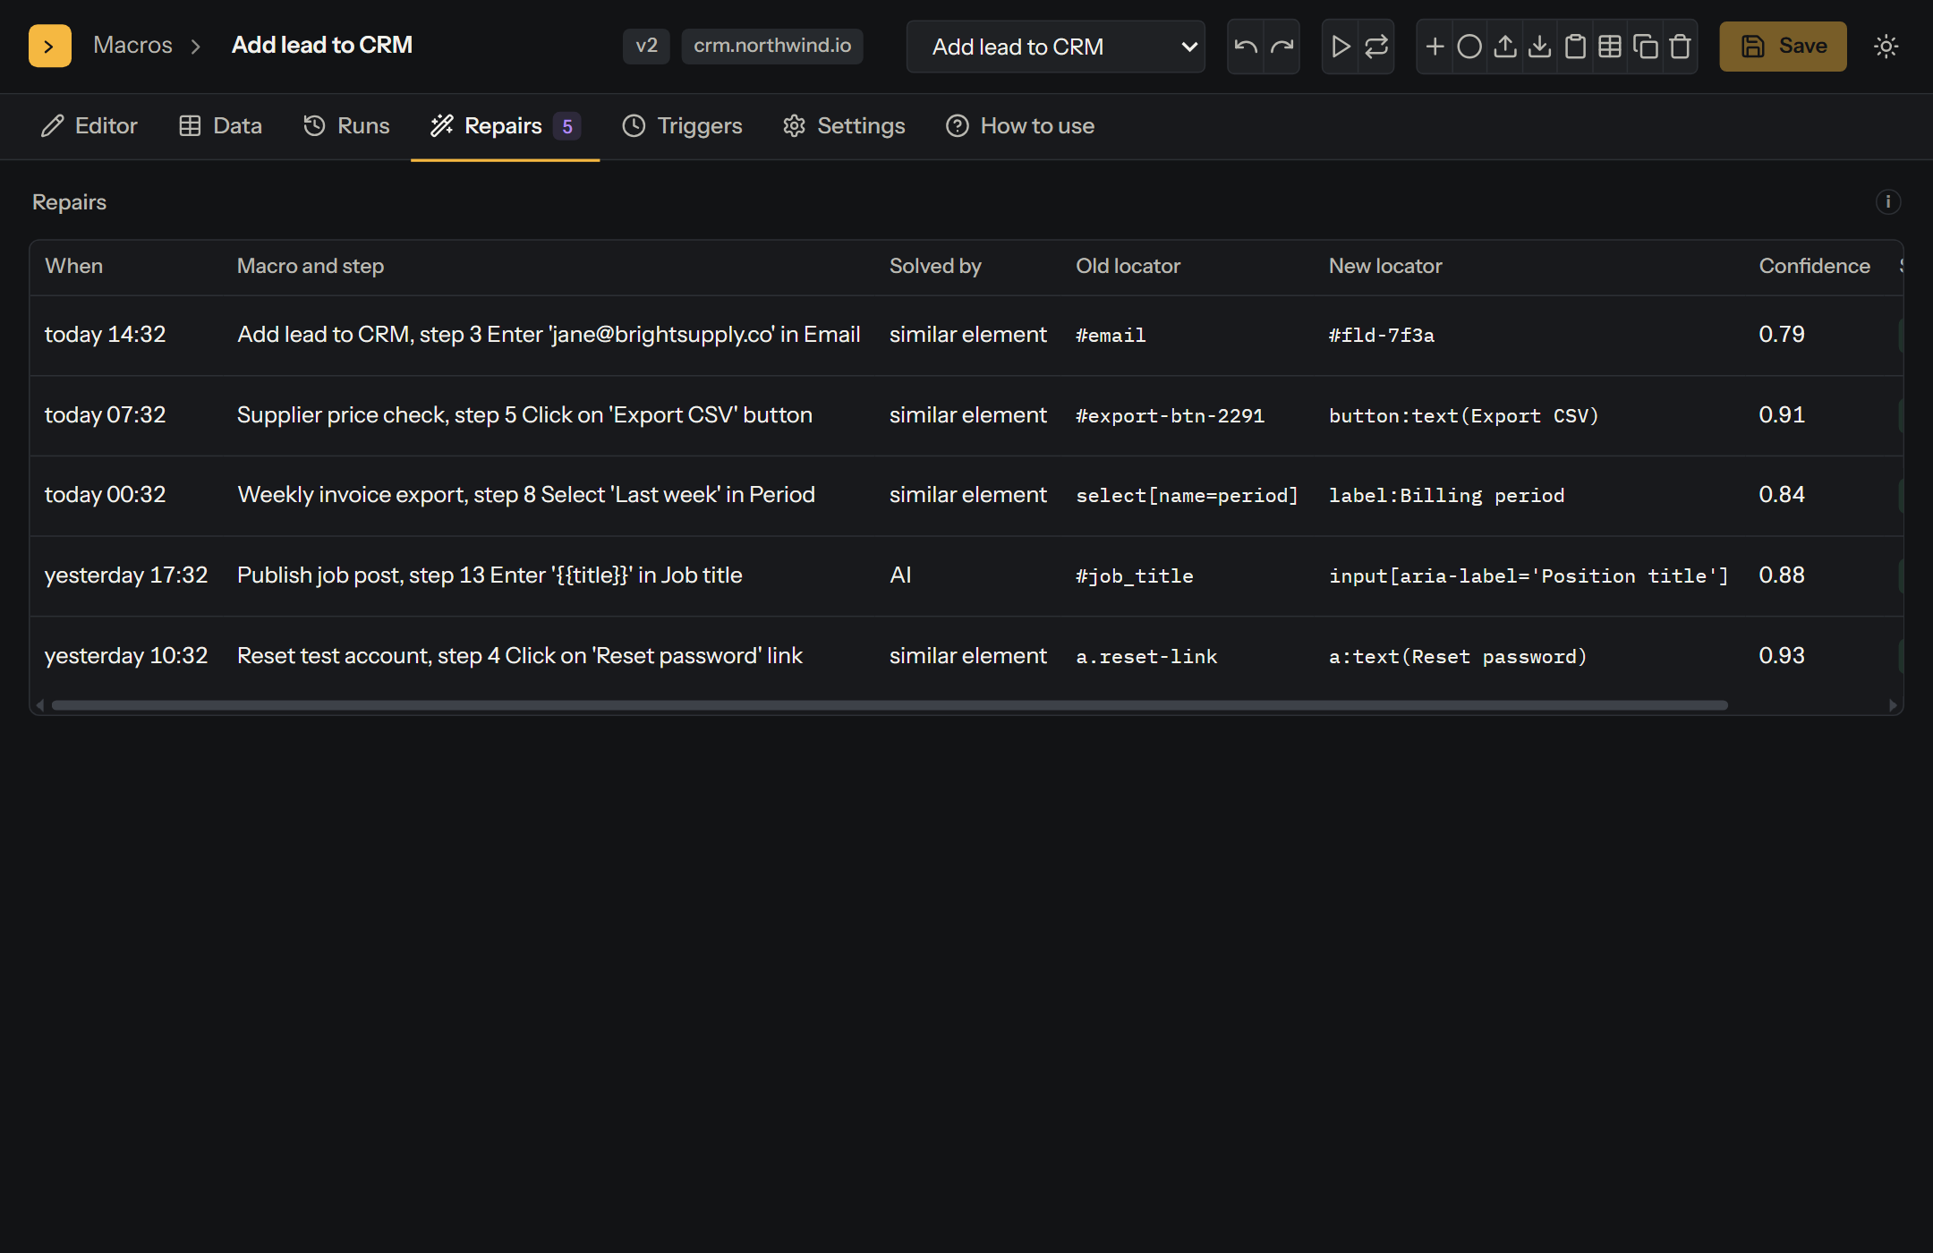This screenshot has width=1933, height=1253.
Task: Start recording with the circle icon
Action: [x=1469, y=46]
